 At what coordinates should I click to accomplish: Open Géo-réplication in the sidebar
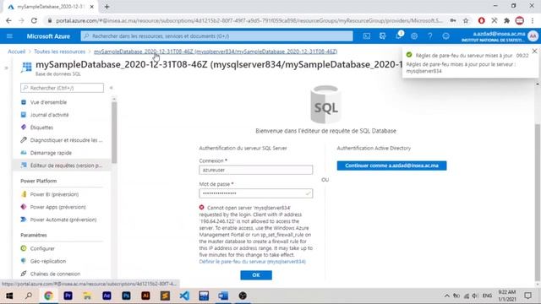(x=48, y=261)
